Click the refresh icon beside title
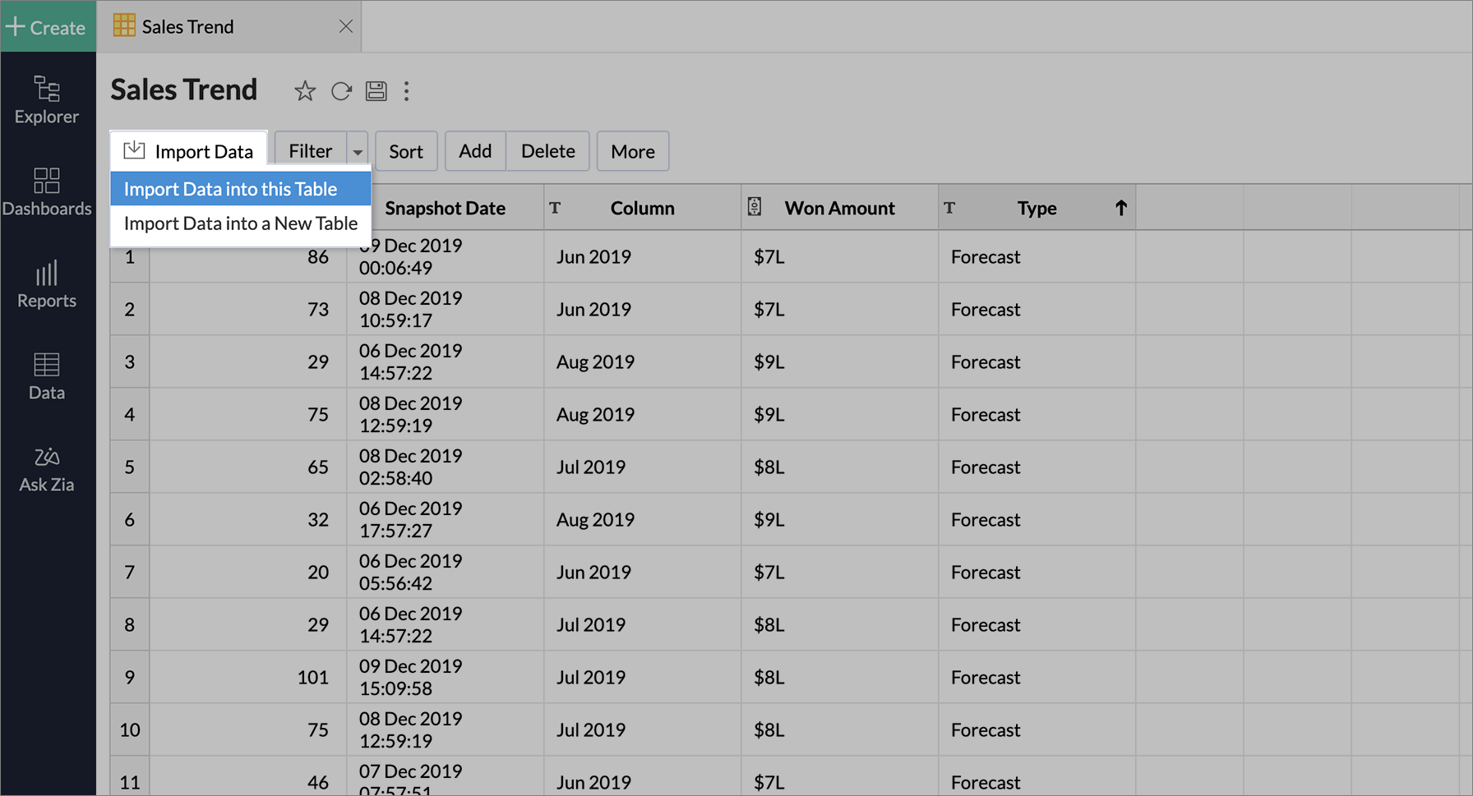The width and height of the screenshot is (1473, 796). click(341, 91)
